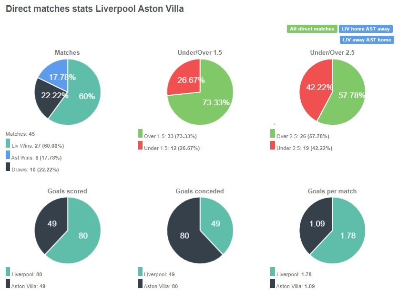Click the Liv Wins legend marker
Screen dimensions: 398x291
tap(8, 144)
